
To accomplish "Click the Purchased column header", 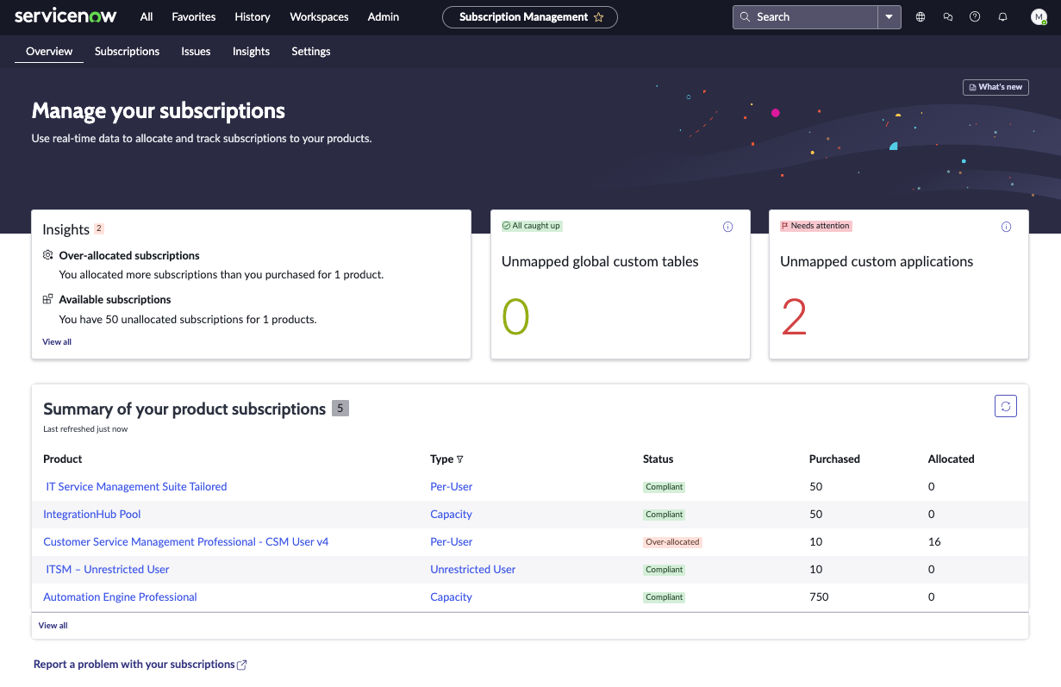I will (x=834, y=459).
